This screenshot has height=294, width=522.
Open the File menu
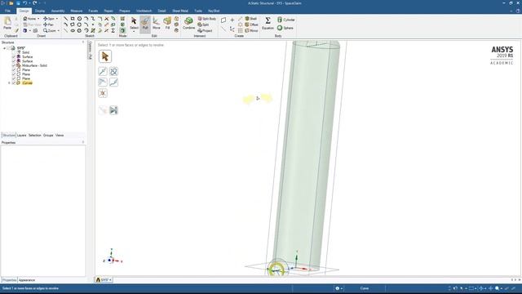pos(7,11)
